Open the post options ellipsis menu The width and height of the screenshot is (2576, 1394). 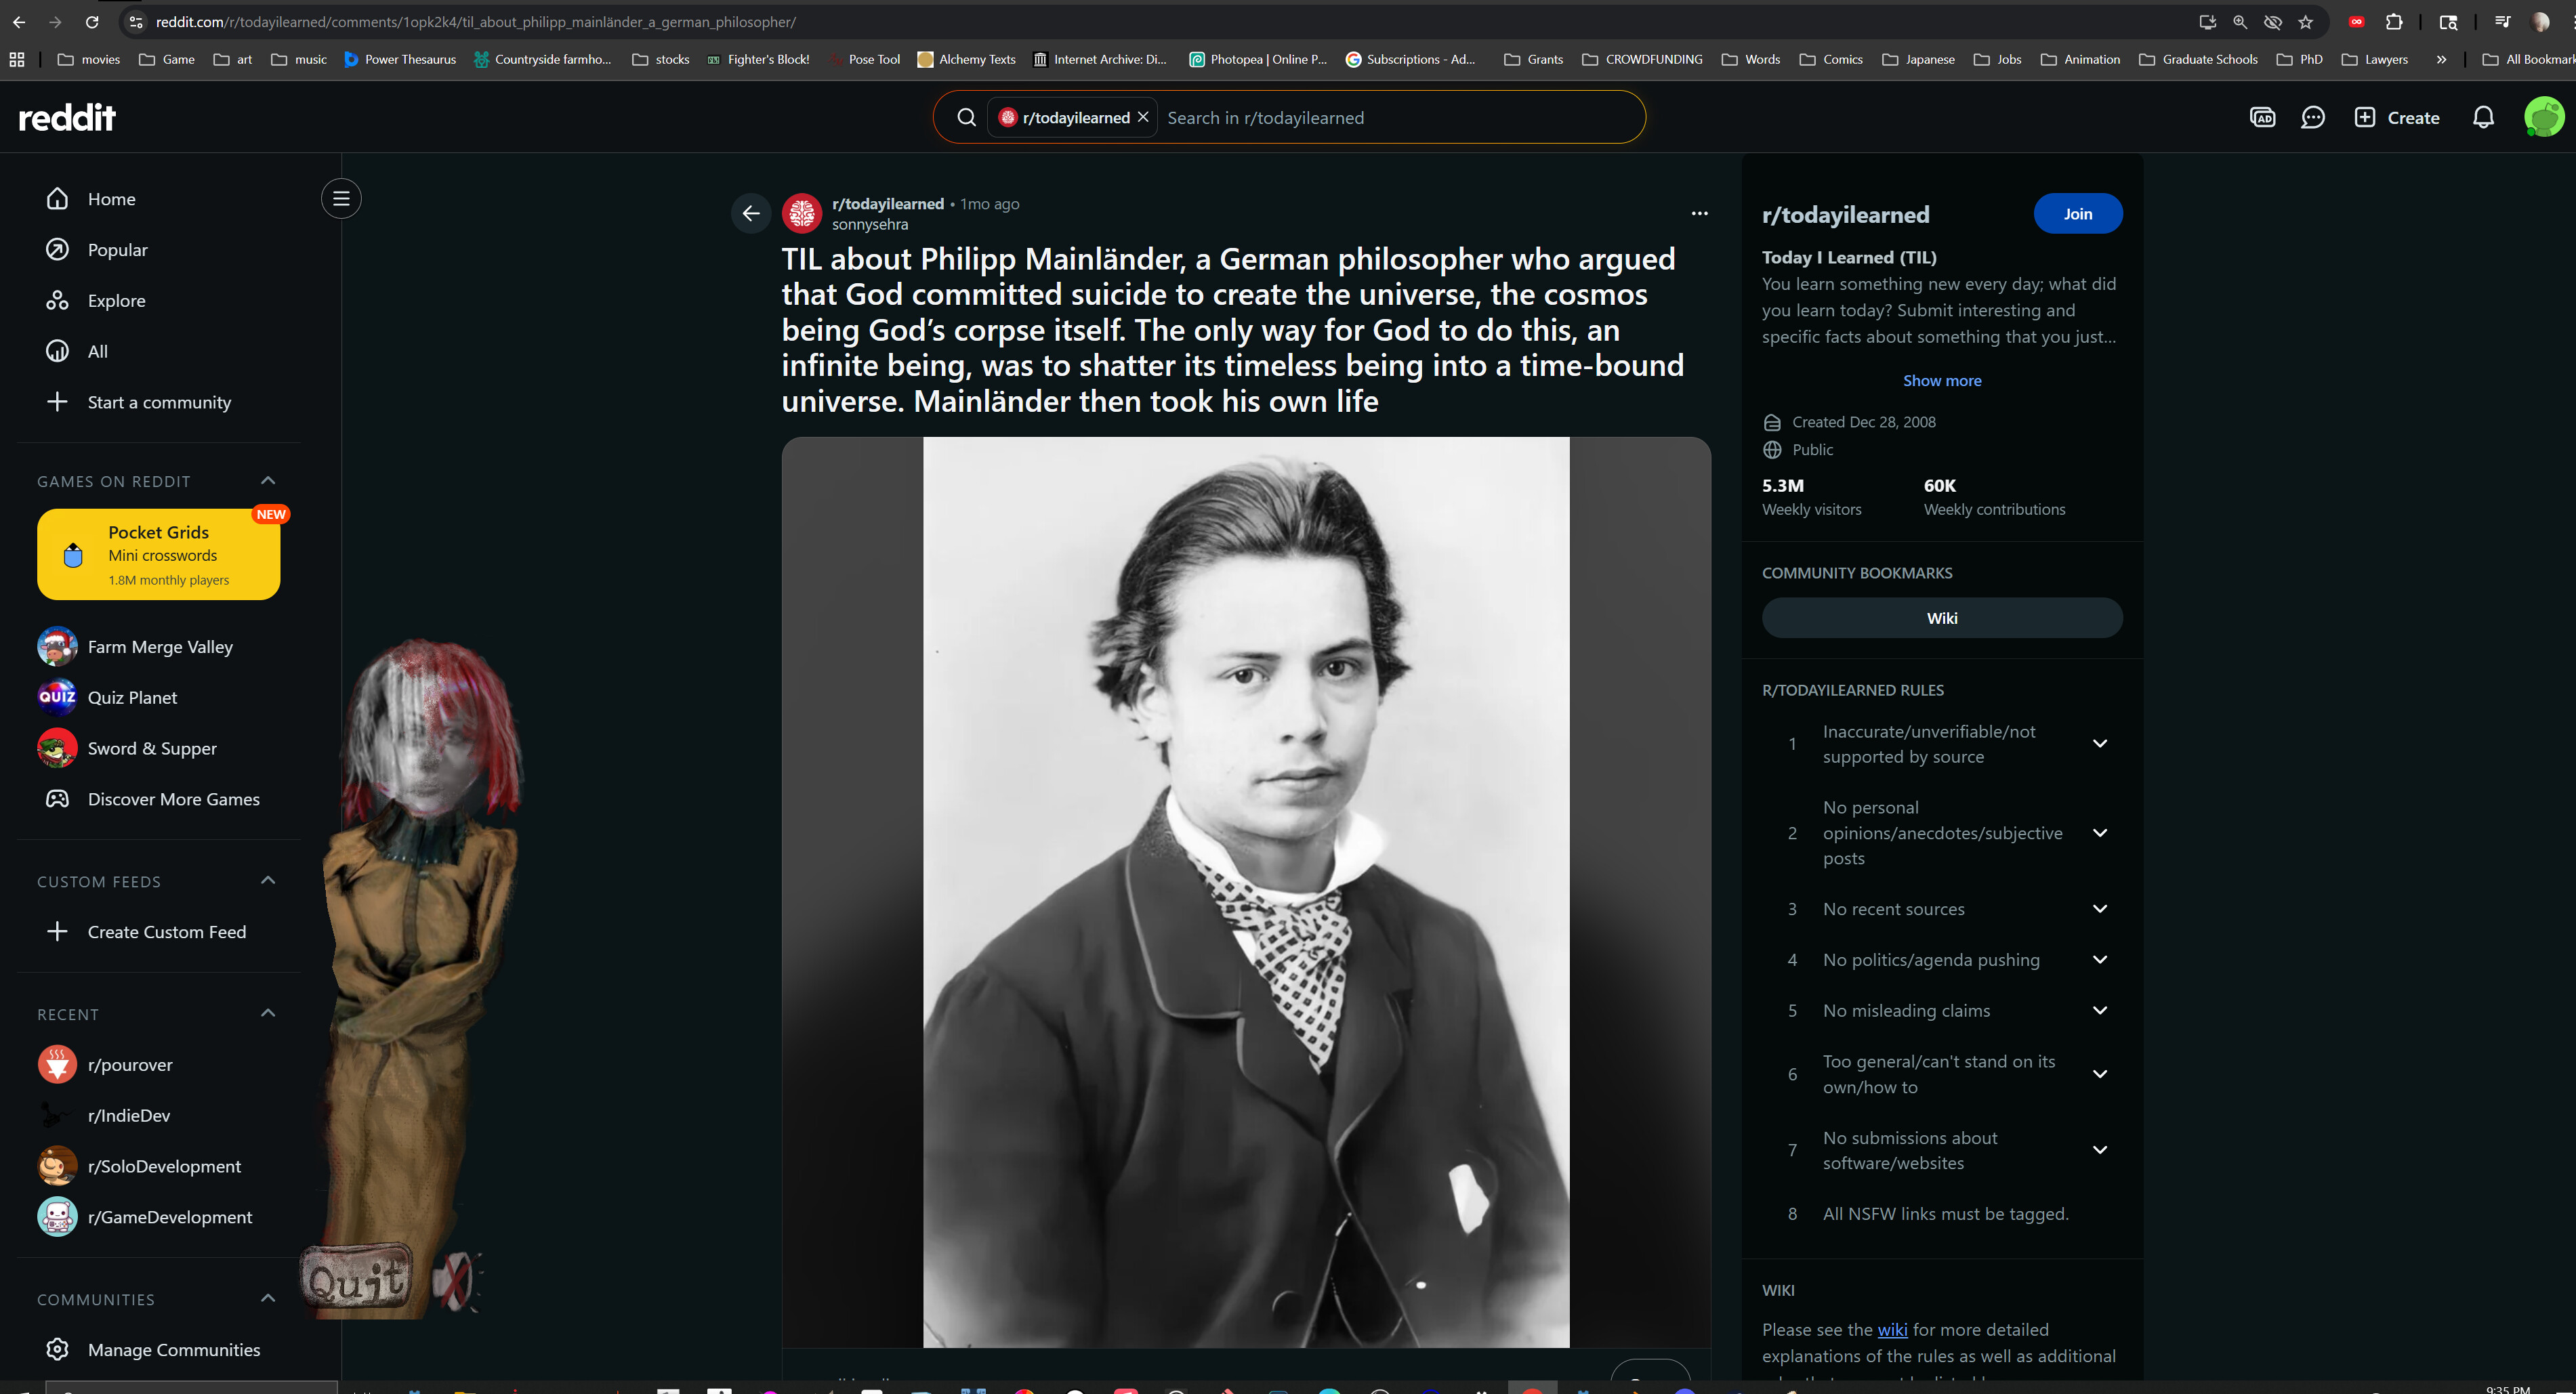point(1699,213)
